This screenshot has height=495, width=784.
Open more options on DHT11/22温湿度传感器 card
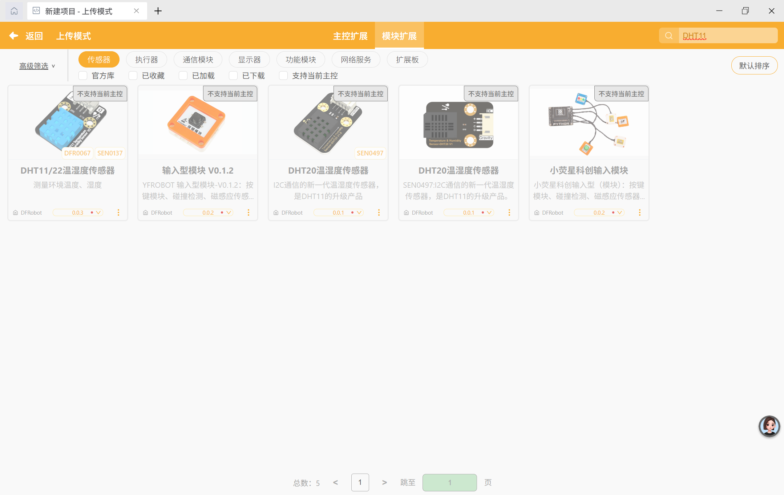(118, 212)
